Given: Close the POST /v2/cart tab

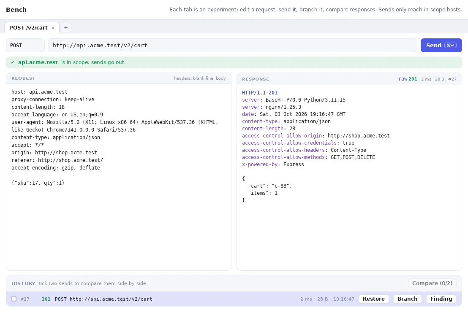Looking at the screenshot, I should 53,28.
